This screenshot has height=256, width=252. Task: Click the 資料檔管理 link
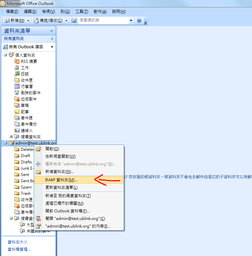coord(19,249)
